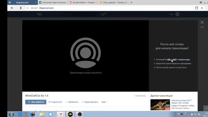Viewport: 208px width, 117px height.
Task: Click the stream placeholder broadcast icon
Action: tap(85, 53)
